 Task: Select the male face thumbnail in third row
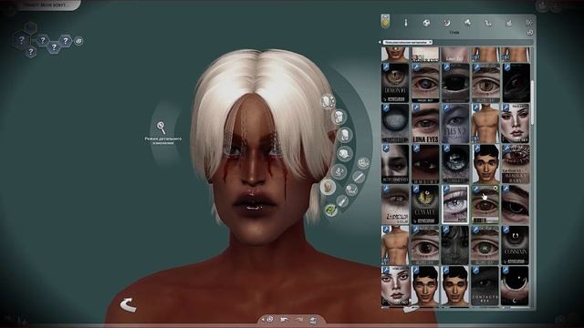(485, 164)
